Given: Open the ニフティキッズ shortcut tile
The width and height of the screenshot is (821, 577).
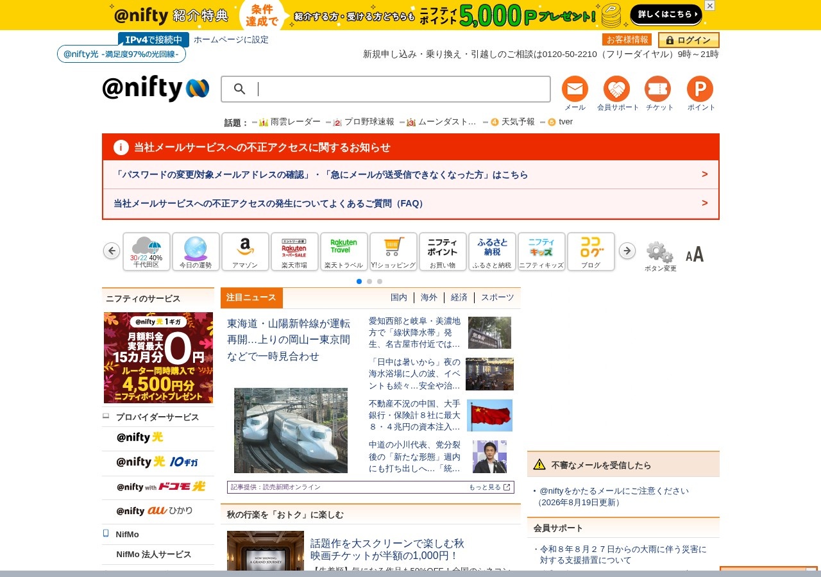Looking at the screenshot, I should point(541,251).
